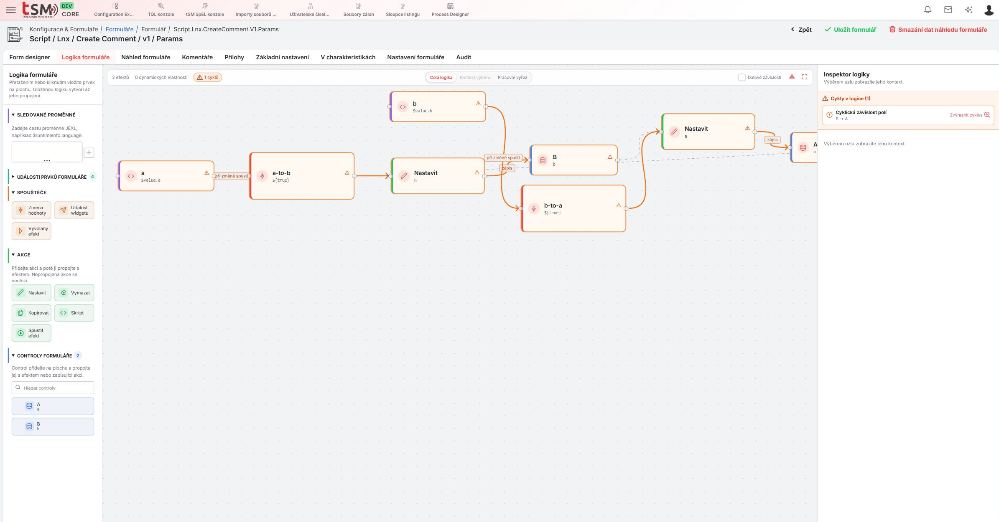The height and width of the screenshot is (522, 999).
Task: Open TQL konzole shortcut
Action: [x=161, y=10]
